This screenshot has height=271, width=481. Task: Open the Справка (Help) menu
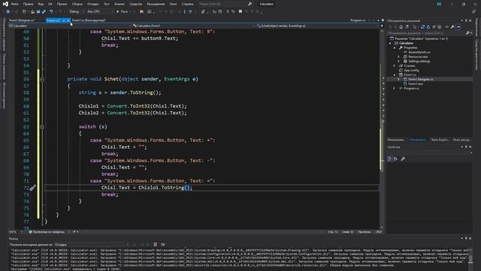pyautogui.click(x=187, y=4)
